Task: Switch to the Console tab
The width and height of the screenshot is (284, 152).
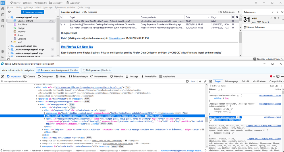Action: pos(29,77)
